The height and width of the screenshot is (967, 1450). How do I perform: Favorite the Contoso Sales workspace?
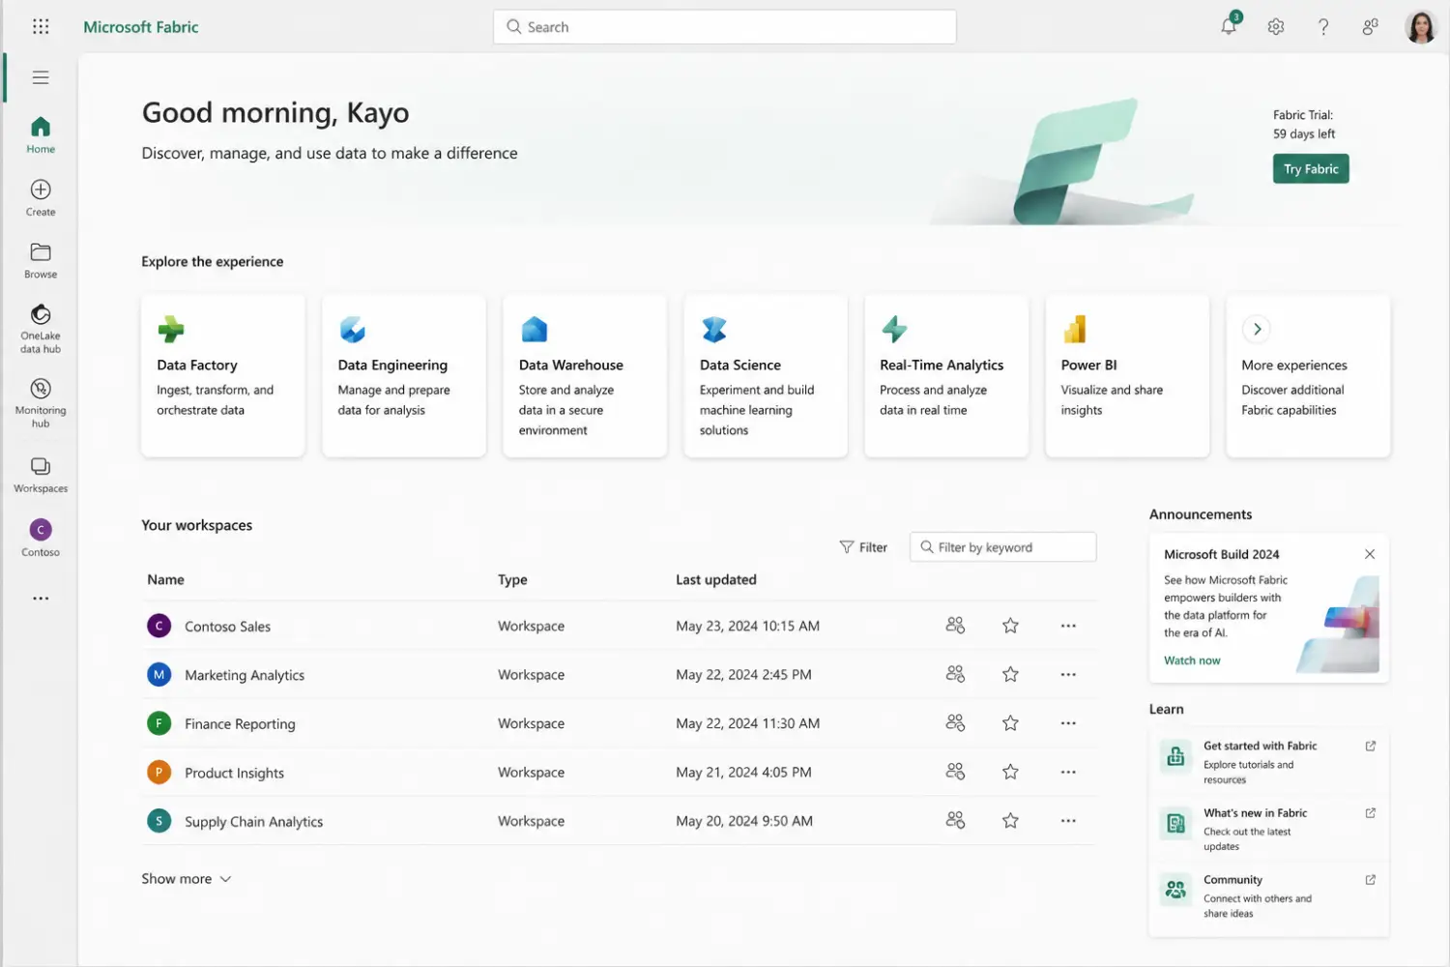click(x=1010, y=626)
